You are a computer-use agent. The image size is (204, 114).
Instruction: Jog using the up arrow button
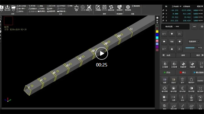[172, 34]
